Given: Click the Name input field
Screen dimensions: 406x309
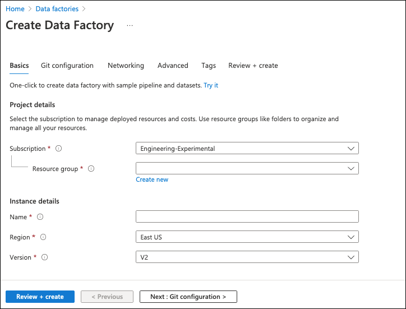Looking at the screenshot, I should (247, 216).
